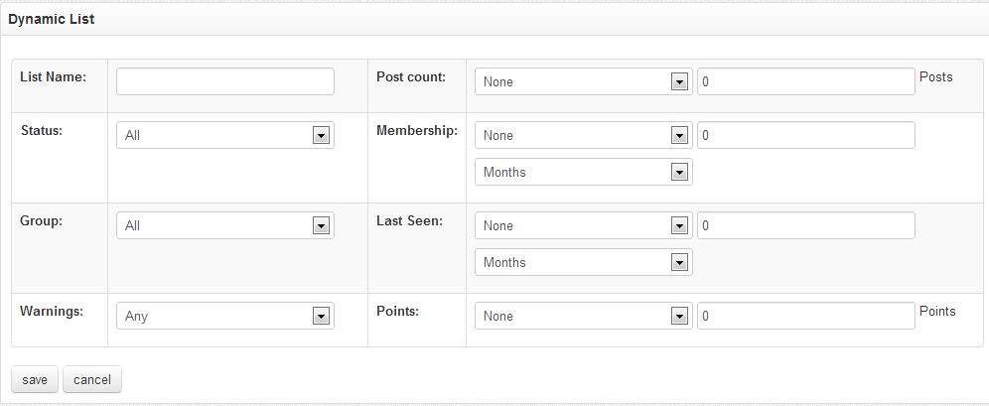Click the Membership value input field
The height and width of the screenshot is (406, 989).
pos(806,136)
